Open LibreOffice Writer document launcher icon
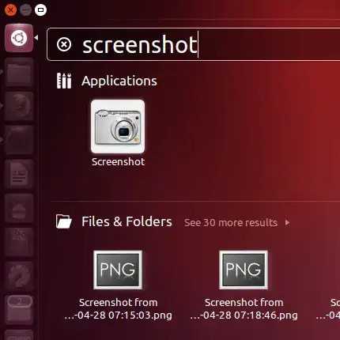Screen dimensions: 340x340 19,174
